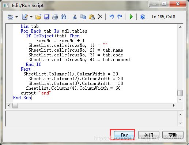Click the 'rowsNo = rowsNo + 1' line

[x=60, y=41]
